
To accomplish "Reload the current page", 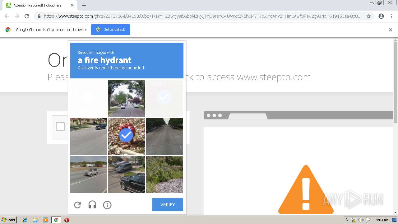I will pos(27,16).
